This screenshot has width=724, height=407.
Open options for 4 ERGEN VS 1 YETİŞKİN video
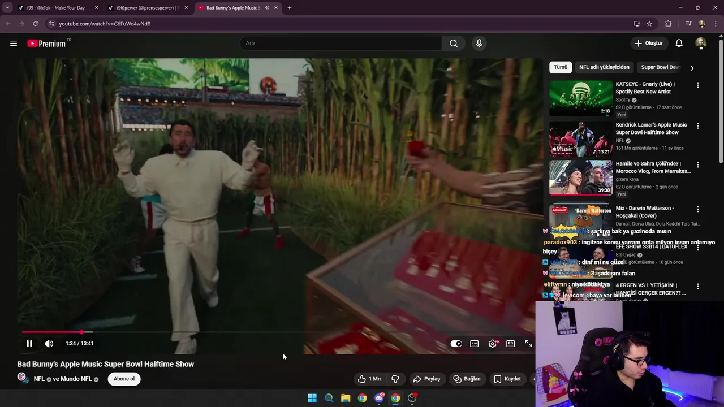point(697,287)
